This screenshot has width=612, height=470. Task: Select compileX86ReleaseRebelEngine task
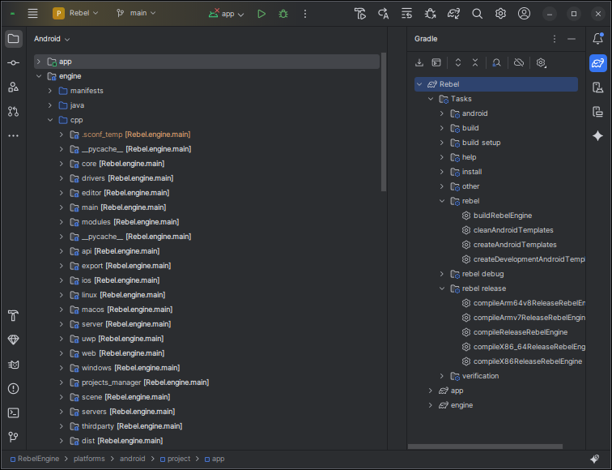[x=527, y=361]
